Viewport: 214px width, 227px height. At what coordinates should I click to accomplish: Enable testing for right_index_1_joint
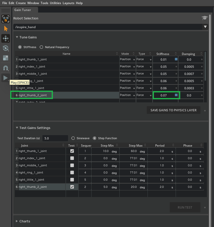(72, 158)
